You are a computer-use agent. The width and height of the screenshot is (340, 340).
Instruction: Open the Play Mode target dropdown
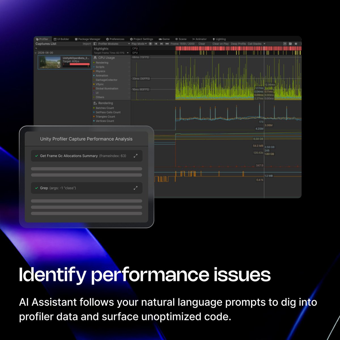point(139,44)
